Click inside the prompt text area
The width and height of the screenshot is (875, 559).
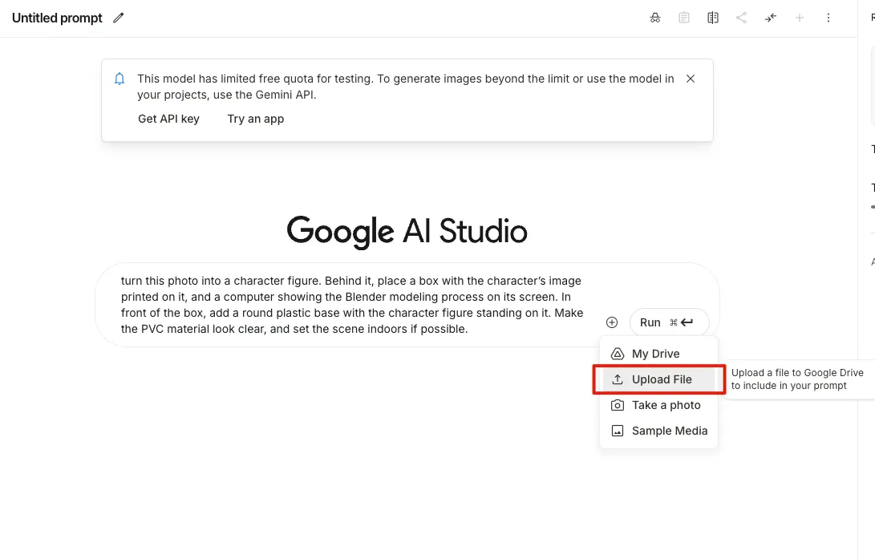[x=353, y=305]
